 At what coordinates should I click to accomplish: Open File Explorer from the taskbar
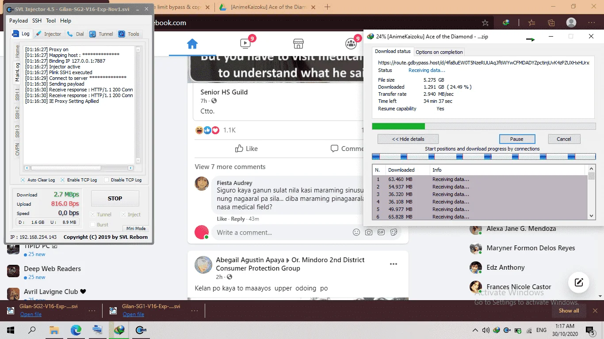coord(54,330)
